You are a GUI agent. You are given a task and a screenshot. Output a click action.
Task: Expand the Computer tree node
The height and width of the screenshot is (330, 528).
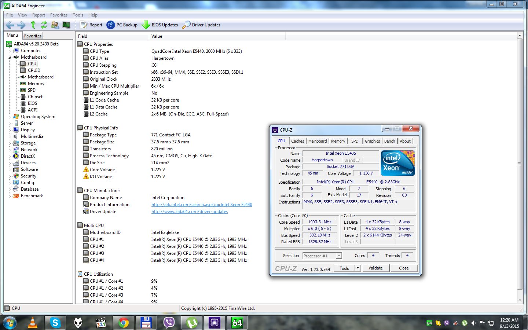click(10, 51)
